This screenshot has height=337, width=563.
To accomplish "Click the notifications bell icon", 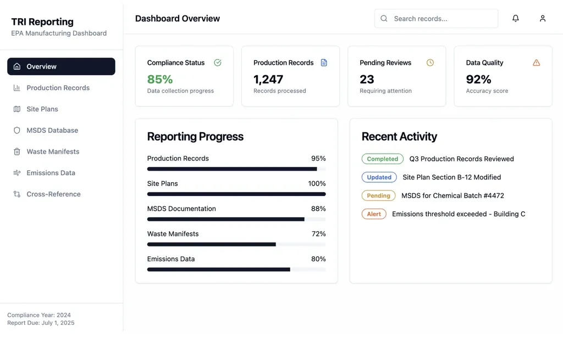I will (515, 19).
